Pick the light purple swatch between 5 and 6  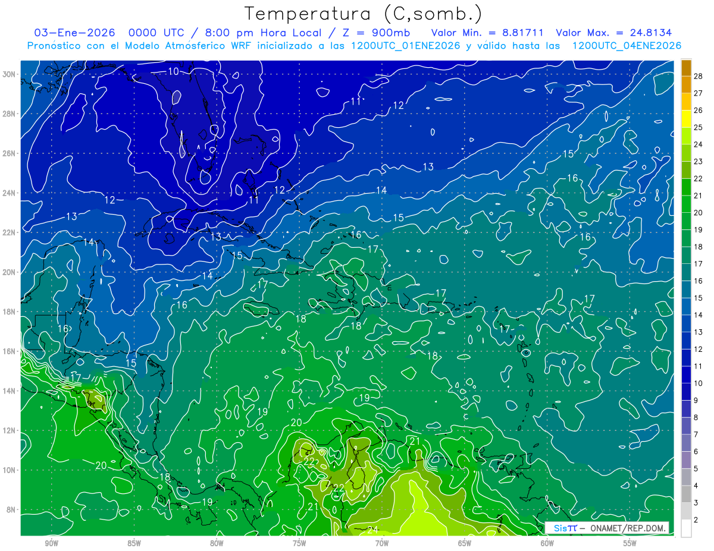[x=686, y=459]
